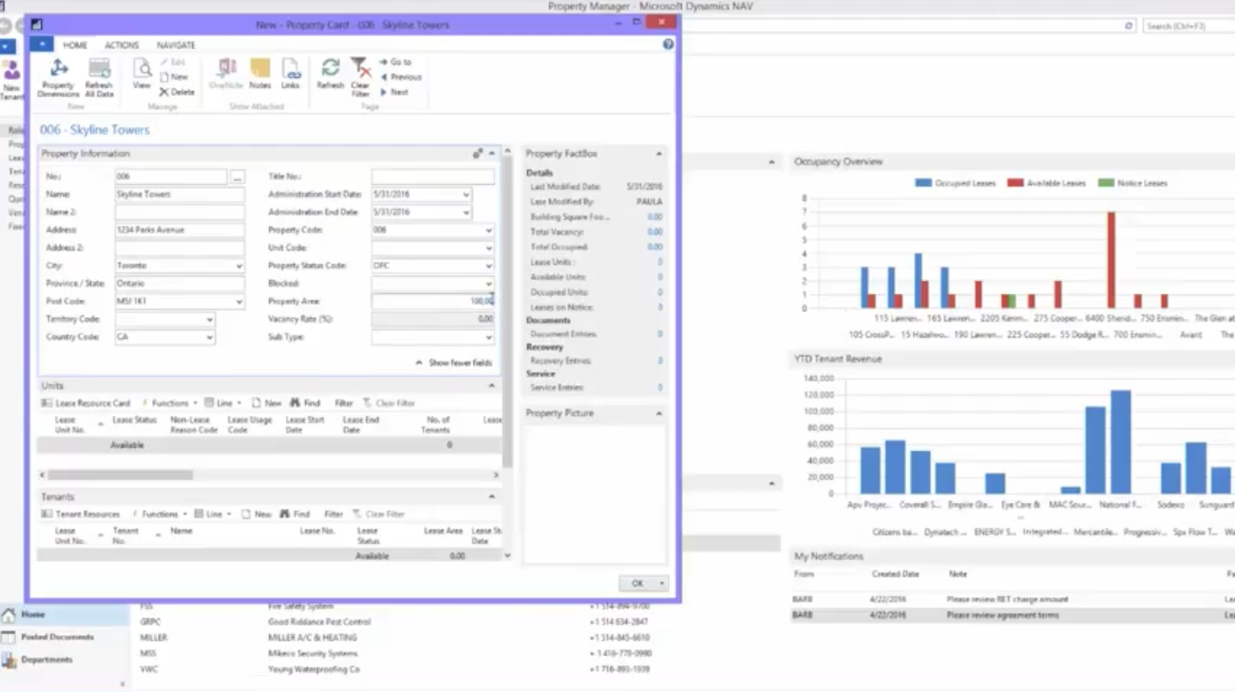Click customize icon in Property Information header

pyautogui.click(x=478, y=153)
